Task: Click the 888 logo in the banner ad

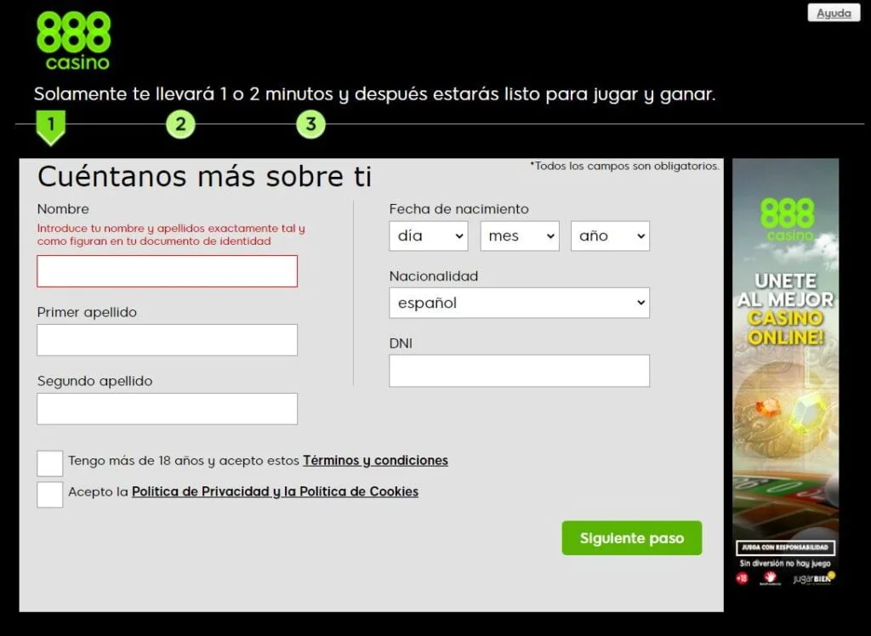Action: (x=786, y=219)
